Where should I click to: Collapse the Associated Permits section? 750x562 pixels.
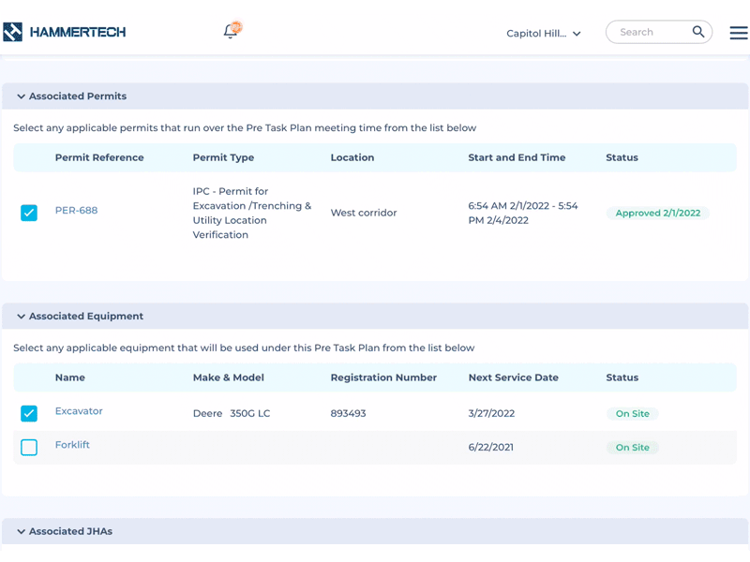(22, 96)
